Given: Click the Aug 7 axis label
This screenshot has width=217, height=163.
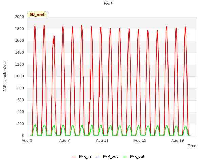Looking at the screenshot, I should (x=64, y=140).
